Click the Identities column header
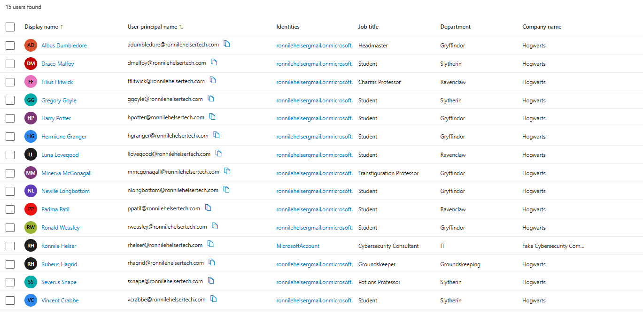The height and width of the screenshot is (316, 643). tap(288, 27)
